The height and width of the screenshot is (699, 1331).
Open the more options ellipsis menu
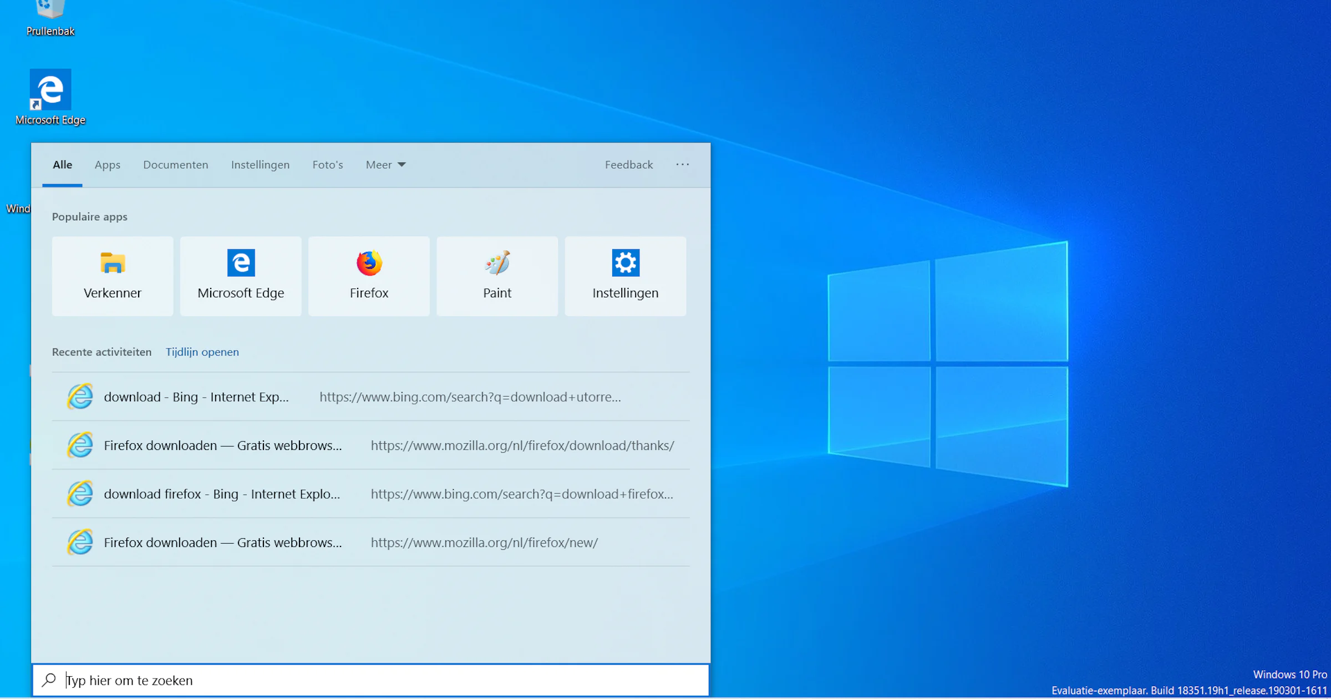point(683,164)
